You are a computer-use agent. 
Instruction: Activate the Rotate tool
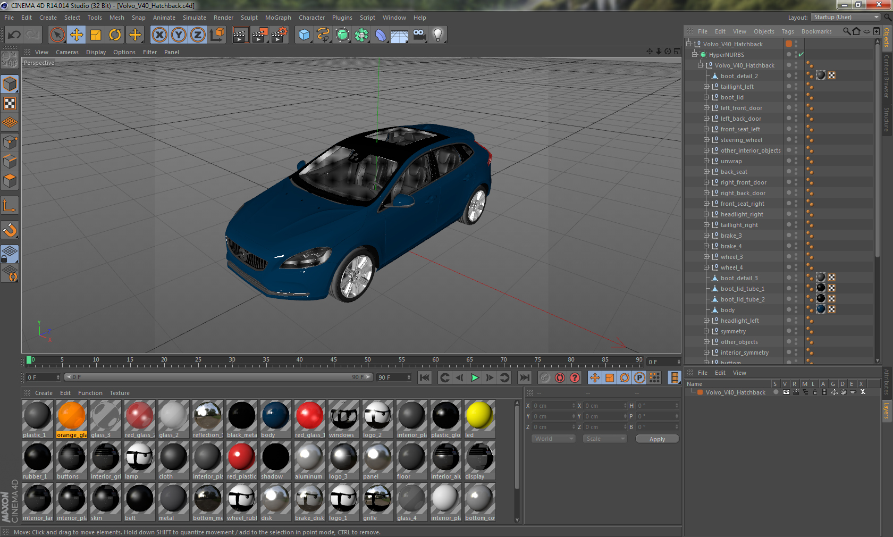(115, 35)
